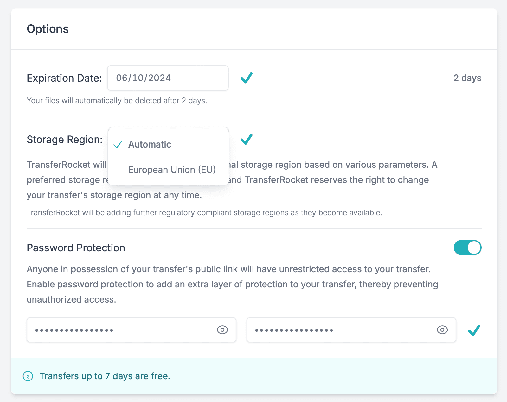Click the 'Expiration Date:' label
This screenshot has width=507, height=402.
(x=64, y=78)
